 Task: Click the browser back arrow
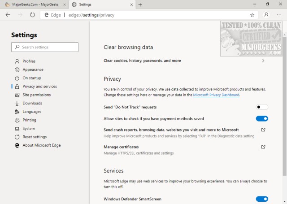8,14
